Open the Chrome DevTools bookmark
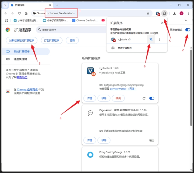Viewport: 194px width, 173px height. (x=85, y=20)
